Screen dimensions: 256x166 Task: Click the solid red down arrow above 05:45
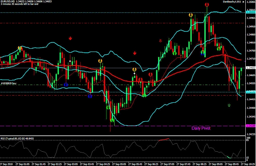pos(135,53)
